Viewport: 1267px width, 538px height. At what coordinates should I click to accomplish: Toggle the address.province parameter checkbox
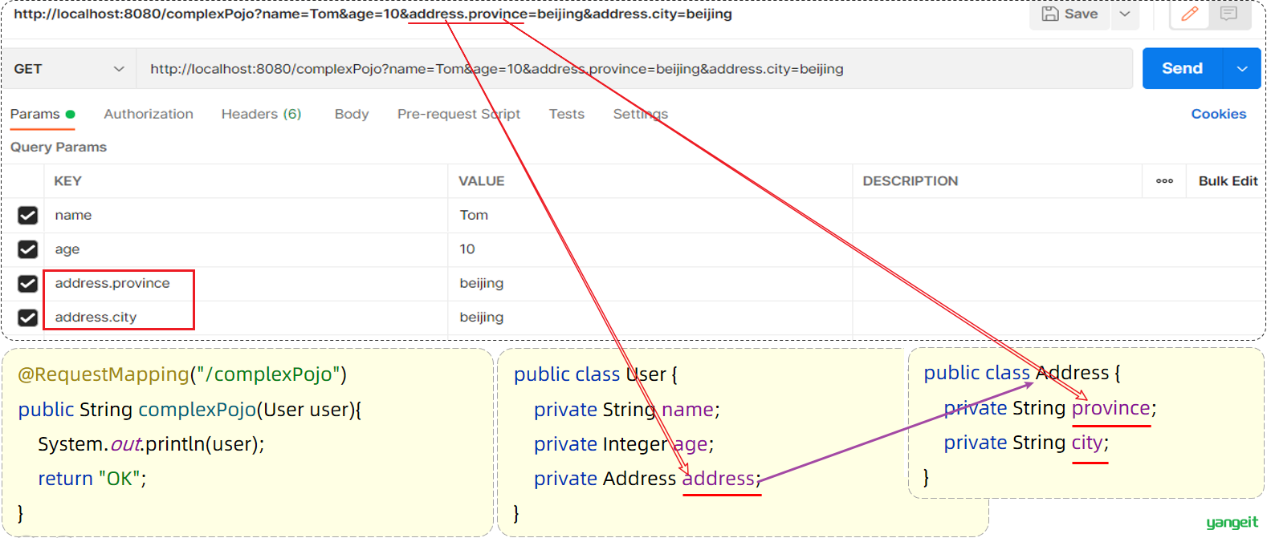(x=28, y=284)
